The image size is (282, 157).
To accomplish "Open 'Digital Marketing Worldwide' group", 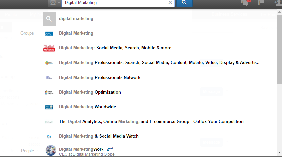I will tap(87, 107).
